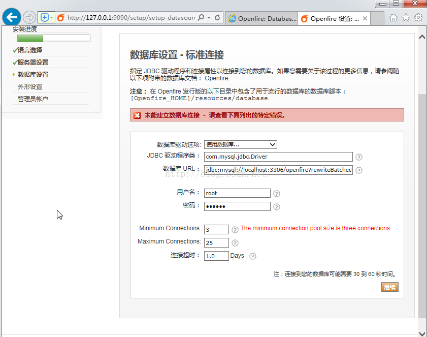Click the database URL input field
427x337 pixels.
(278, 170)
